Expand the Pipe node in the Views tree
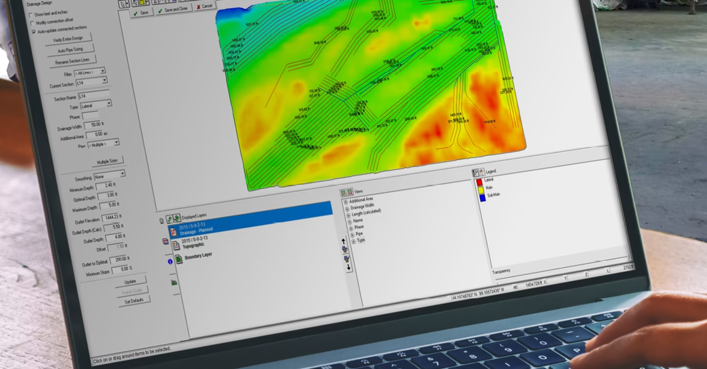This screenshot has height=369, width=707. coord(352,234)
